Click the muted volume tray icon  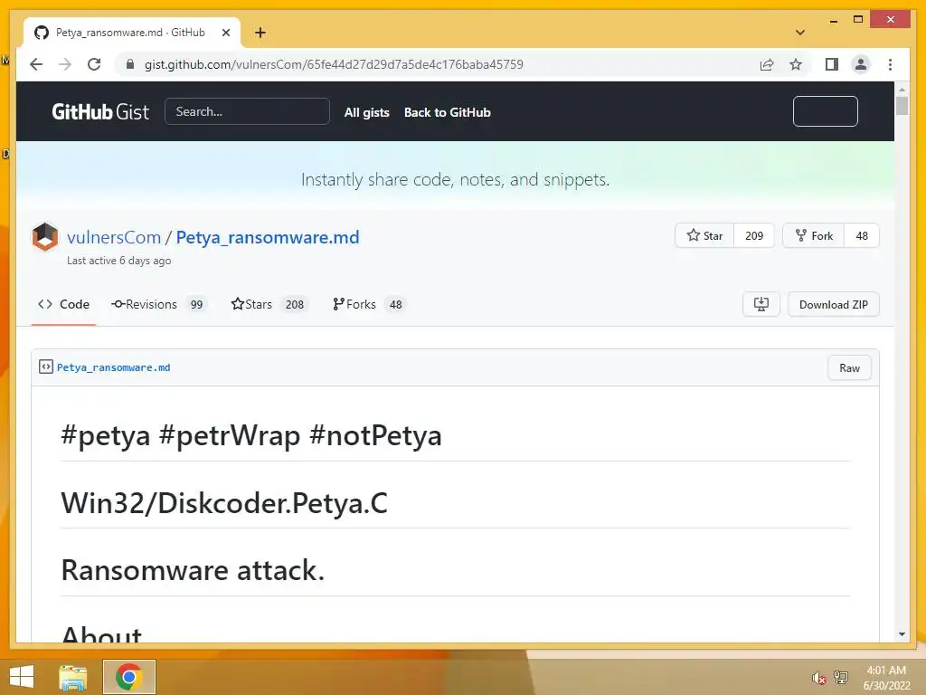[818, 678]
